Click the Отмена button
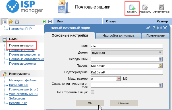 [x=124, y=103]
